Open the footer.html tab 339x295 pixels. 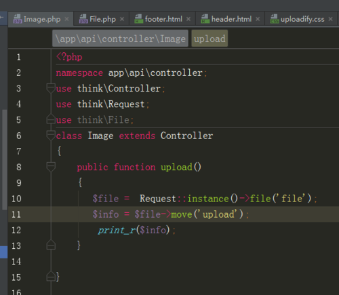(163, 19)
